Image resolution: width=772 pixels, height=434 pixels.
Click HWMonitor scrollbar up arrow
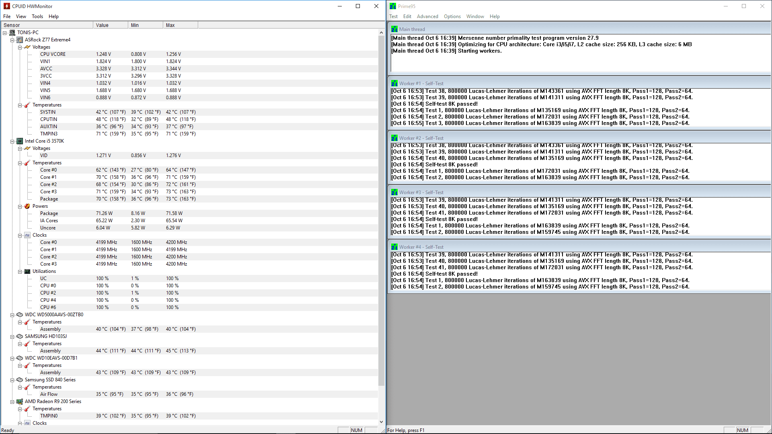[382, 32]
